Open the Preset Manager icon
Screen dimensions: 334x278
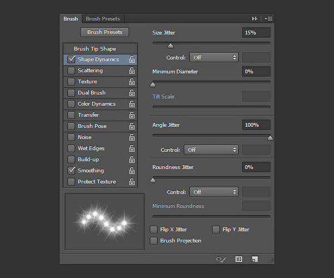[239, 259]
